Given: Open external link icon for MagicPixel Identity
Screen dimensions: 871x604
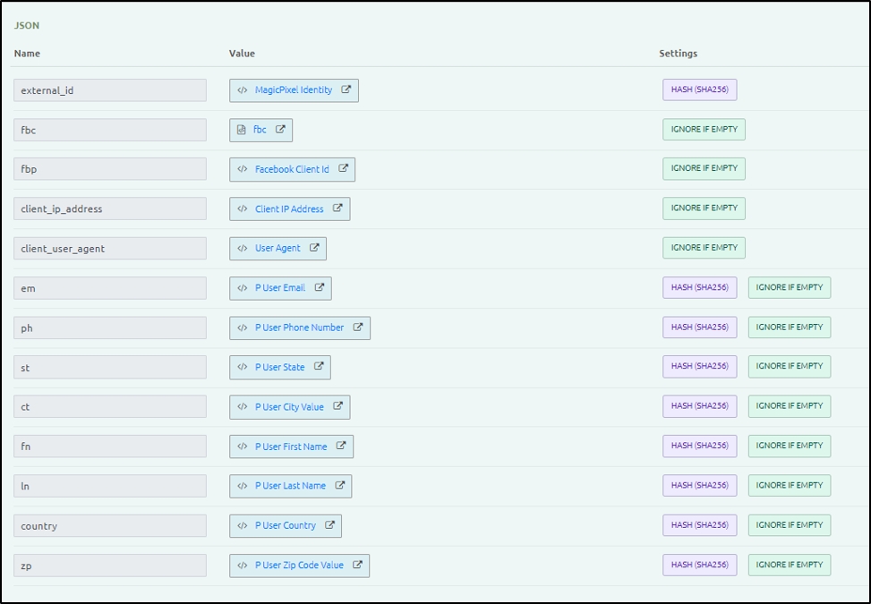Looking at the screenshot, I should tap(346, 89).
